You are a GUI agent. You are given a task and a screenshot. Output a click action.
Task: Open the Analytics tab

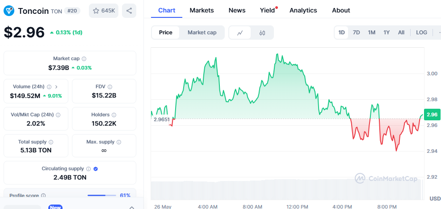[303, 10]
